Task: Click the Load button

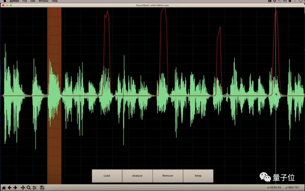Action: coord(107,176)
